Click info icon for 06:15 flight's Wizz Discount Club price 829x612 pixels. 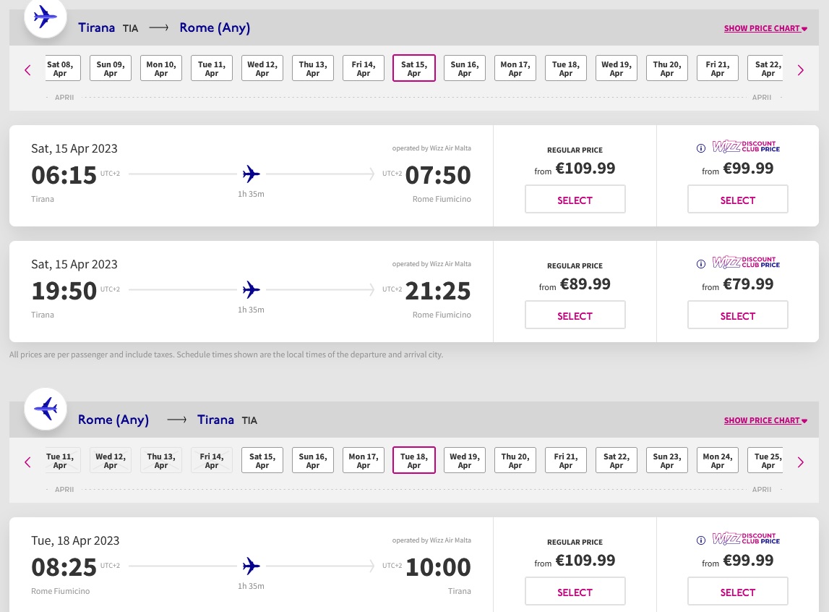[700, 148]
